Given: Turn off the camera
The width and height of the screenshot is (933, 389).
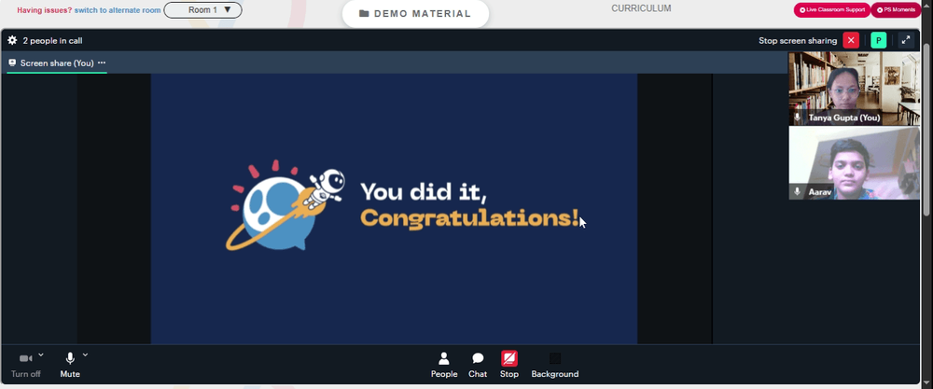Looking at the screenshot, I should (x=25, y=365).
